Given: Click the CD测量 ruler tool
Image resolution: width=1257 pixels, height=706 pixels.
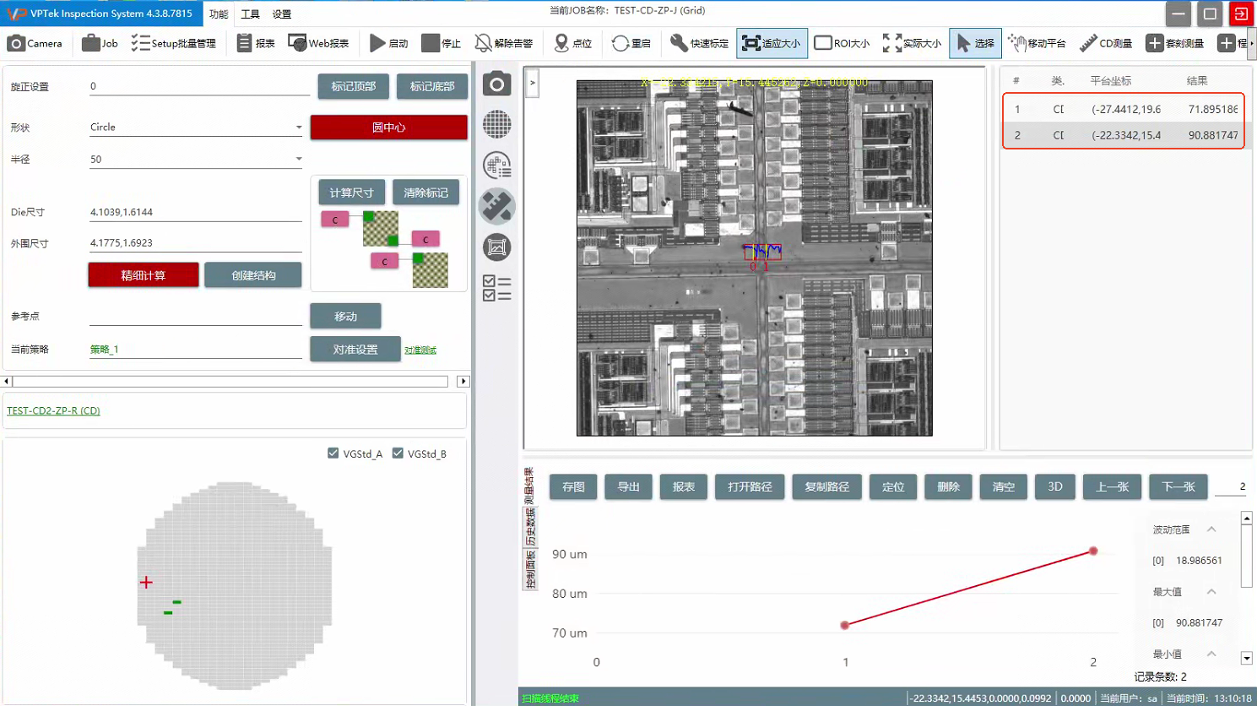Looking at the screenshot, I should [x=1106, y=43].
